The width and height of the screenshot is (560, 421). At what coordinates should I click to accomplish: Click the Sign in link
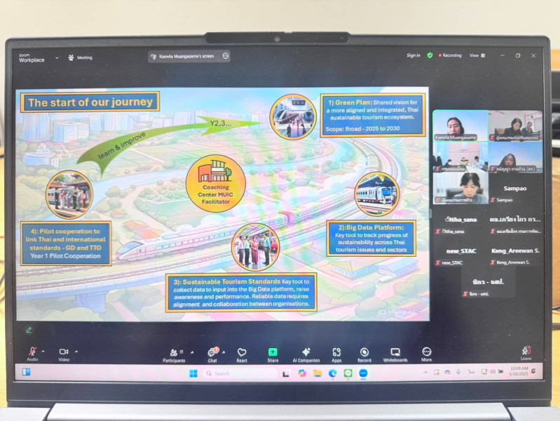[414, 55]
